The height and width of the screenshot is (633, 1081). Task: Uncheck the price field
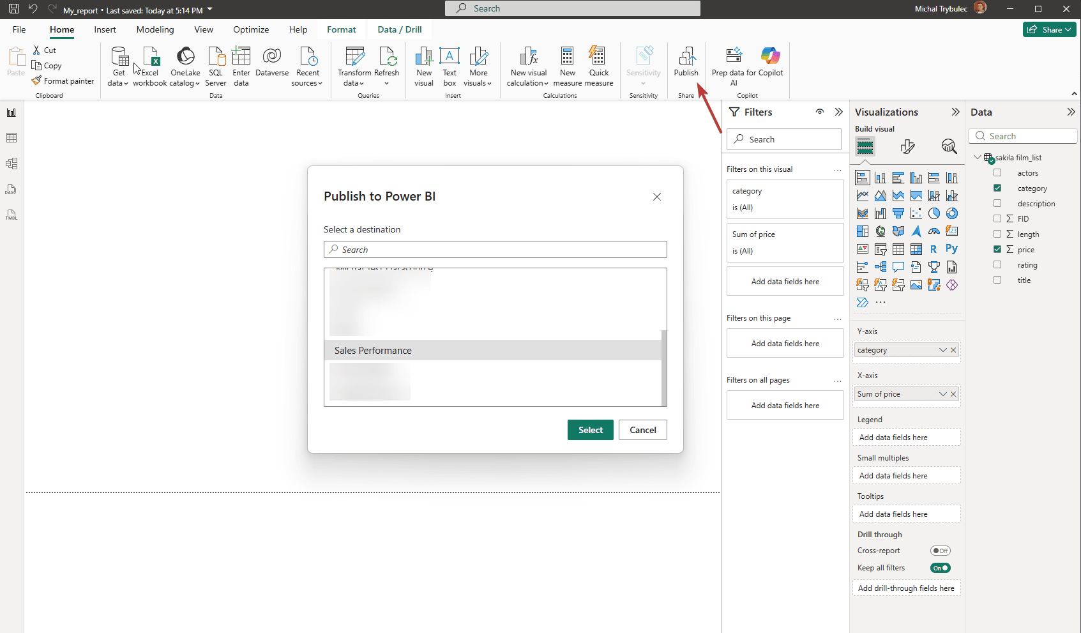pos(997,250)
